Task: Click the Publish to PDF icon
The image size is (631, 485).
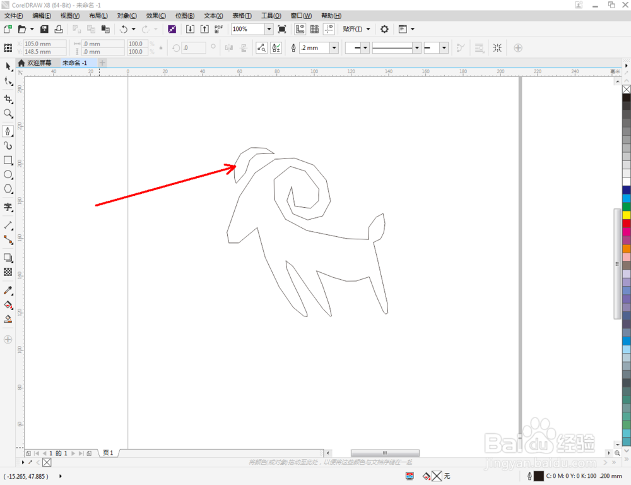Action: click(x=218, y=29)
